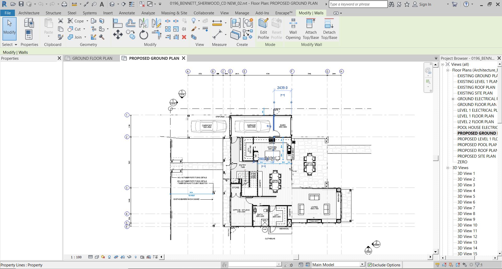Open the Collaborate ribbon tab

[x=204, y=13]
